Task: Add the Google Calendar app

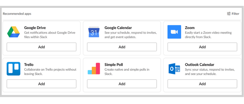Action: tap(122, 47)
